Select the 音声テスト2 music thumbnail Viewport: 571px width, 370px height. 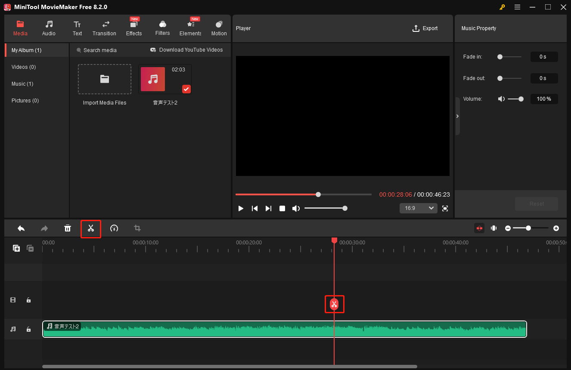tap(165, 79)
